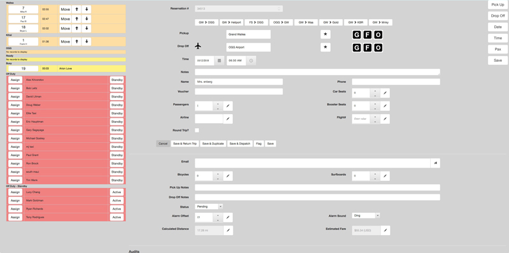This screenshot has width=509, height=253.
Task: Click the Alarm Offset spinner arrows
Action: [218, 217]
